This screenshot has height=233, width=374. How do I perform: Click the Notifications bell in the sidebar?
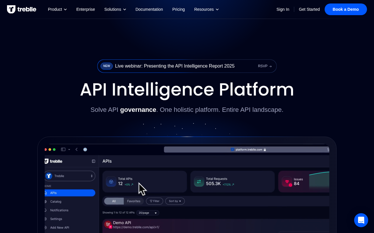[59, 210]
